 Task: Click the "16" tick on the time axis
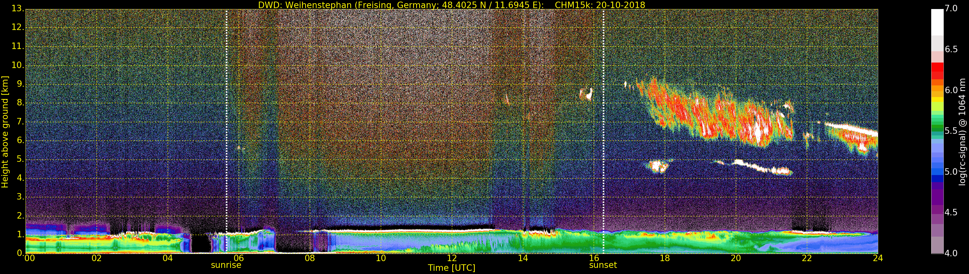pos(594,258)
